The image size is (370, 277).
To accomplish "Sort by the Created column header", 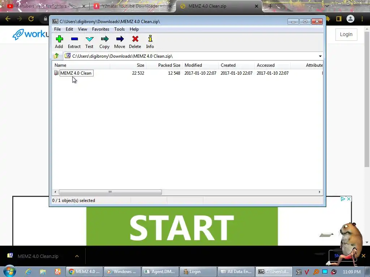I will [x=236, y=65].
